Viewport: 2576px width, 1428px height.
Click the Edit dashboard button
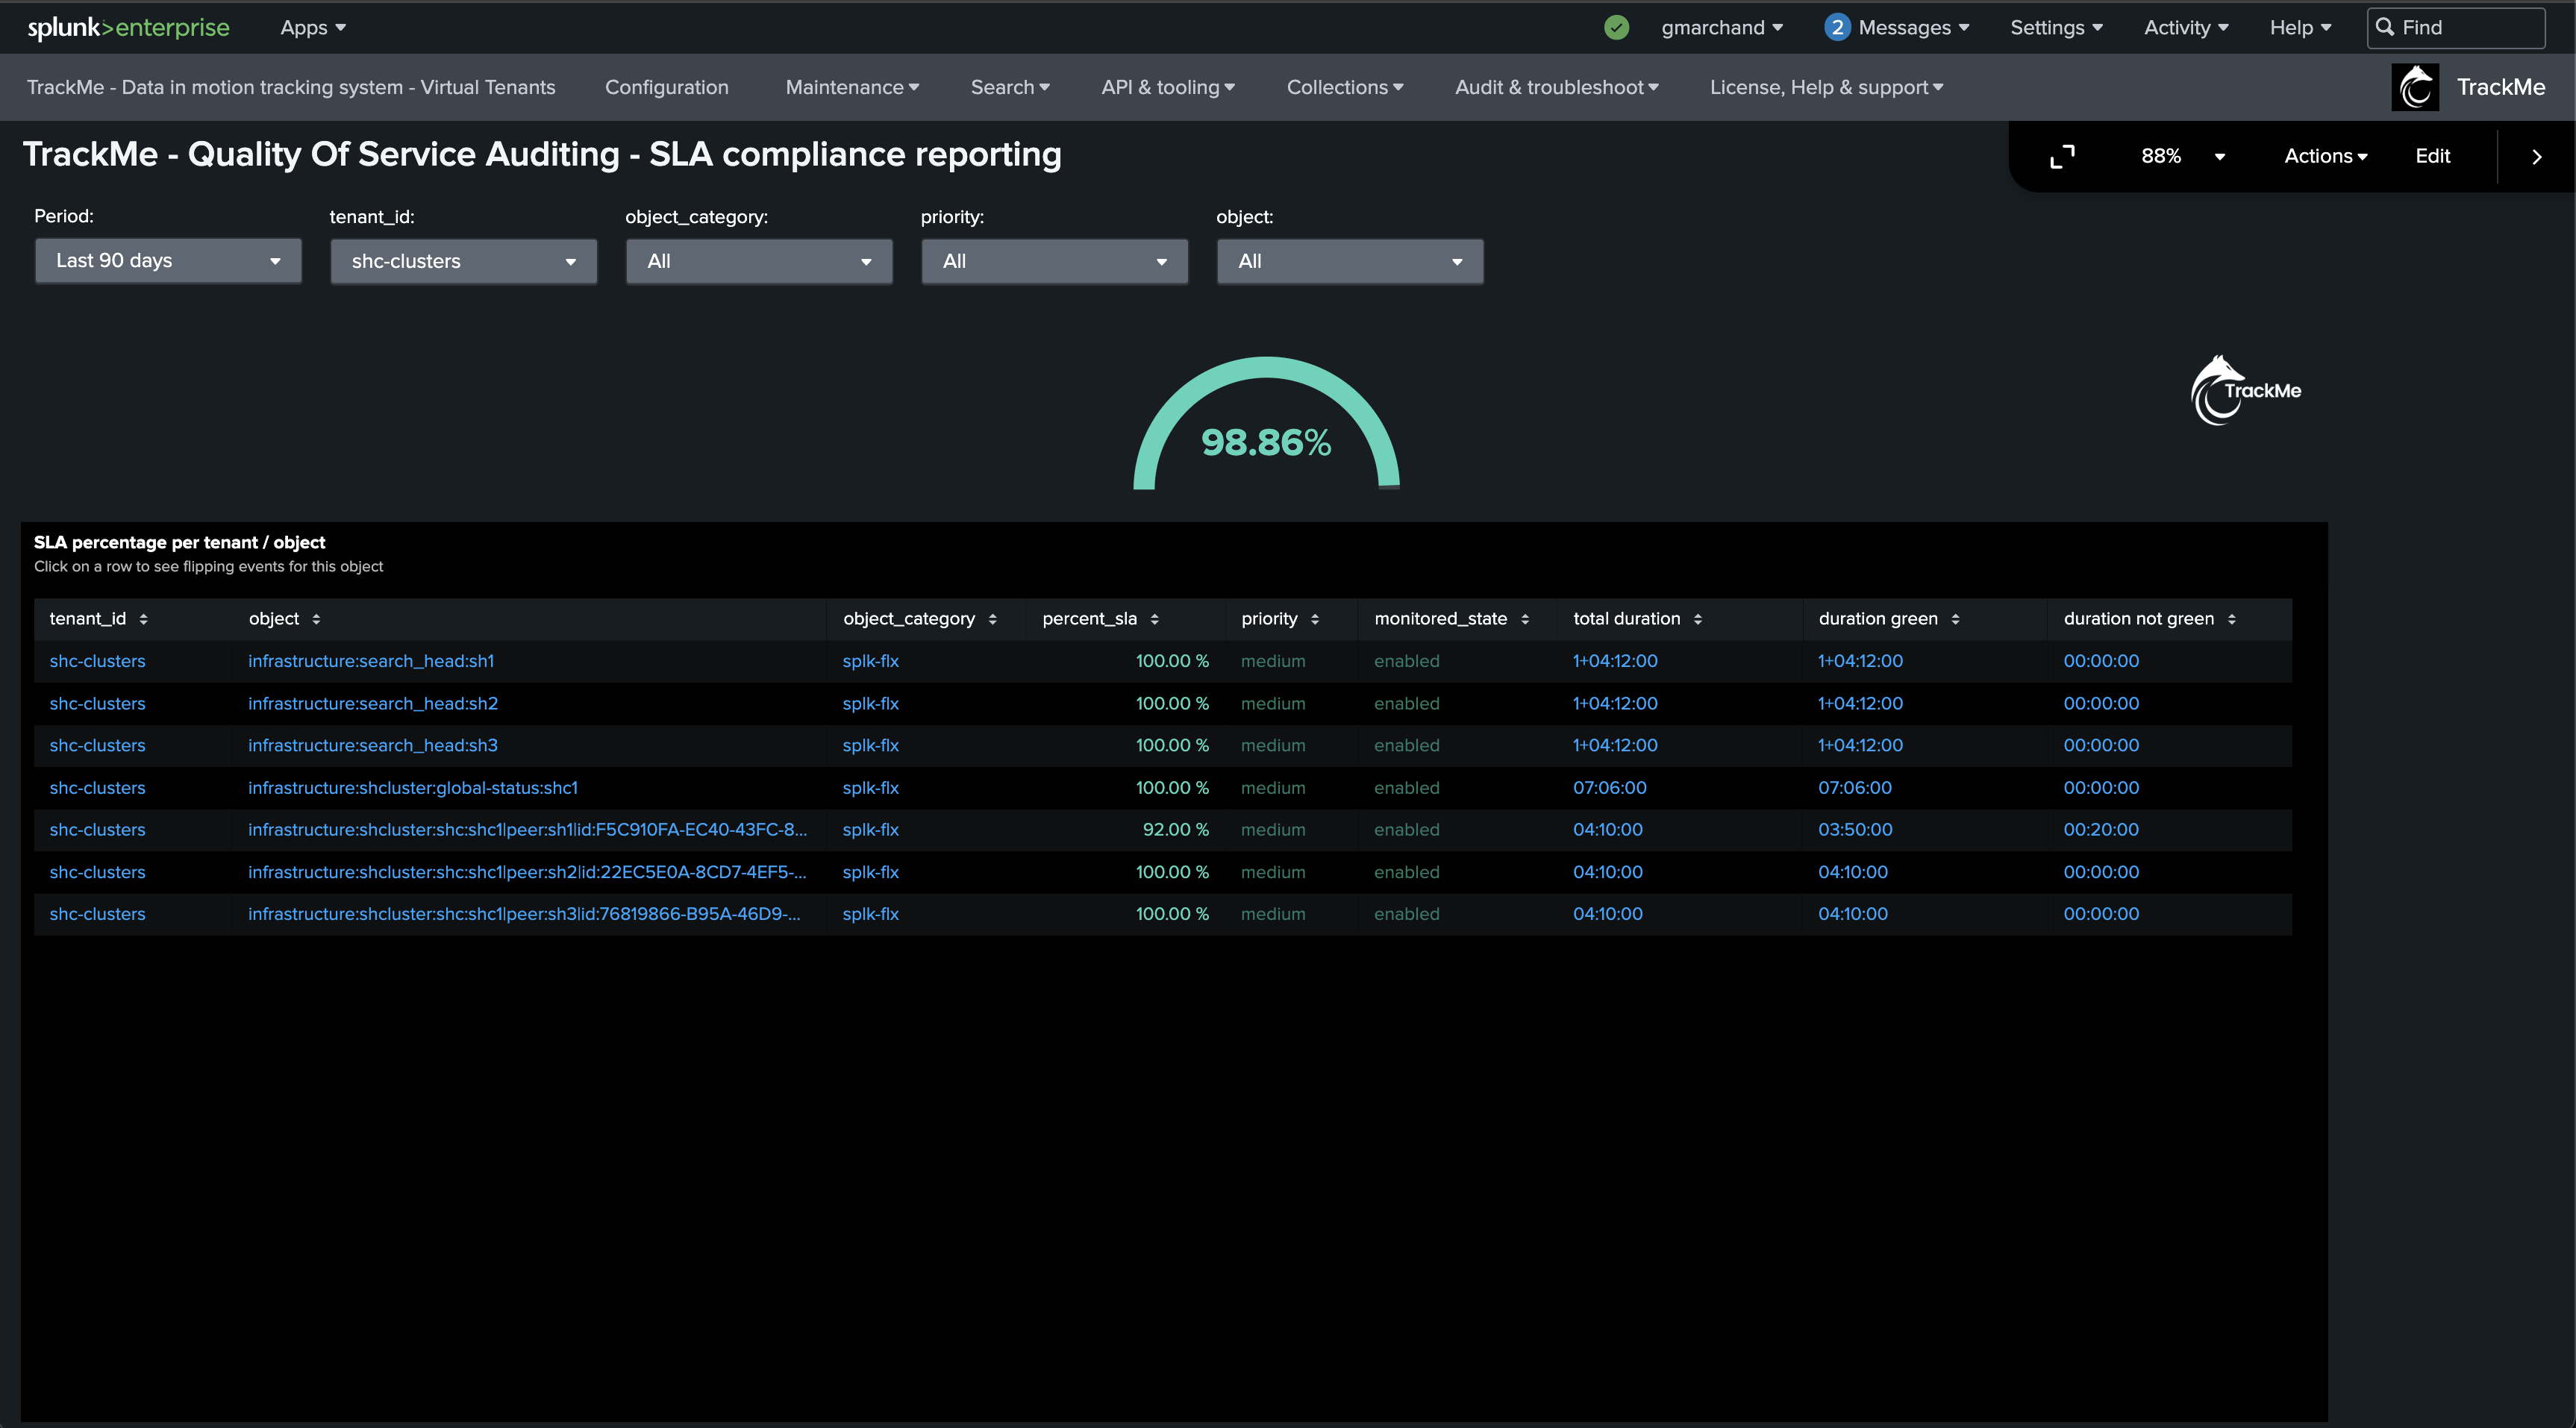(x=2432, y=157)
